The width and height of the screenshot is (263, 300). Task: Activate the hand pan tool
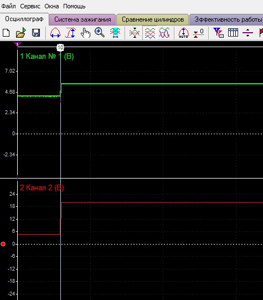85,33
